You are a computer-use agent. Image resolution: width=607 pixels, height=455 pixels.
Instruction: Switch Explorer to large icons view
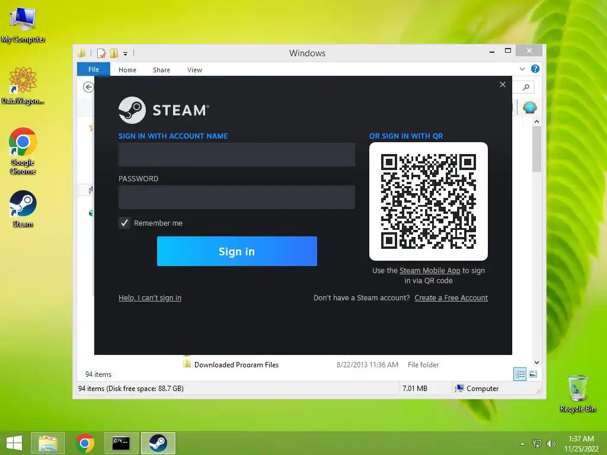click(533, 374)
